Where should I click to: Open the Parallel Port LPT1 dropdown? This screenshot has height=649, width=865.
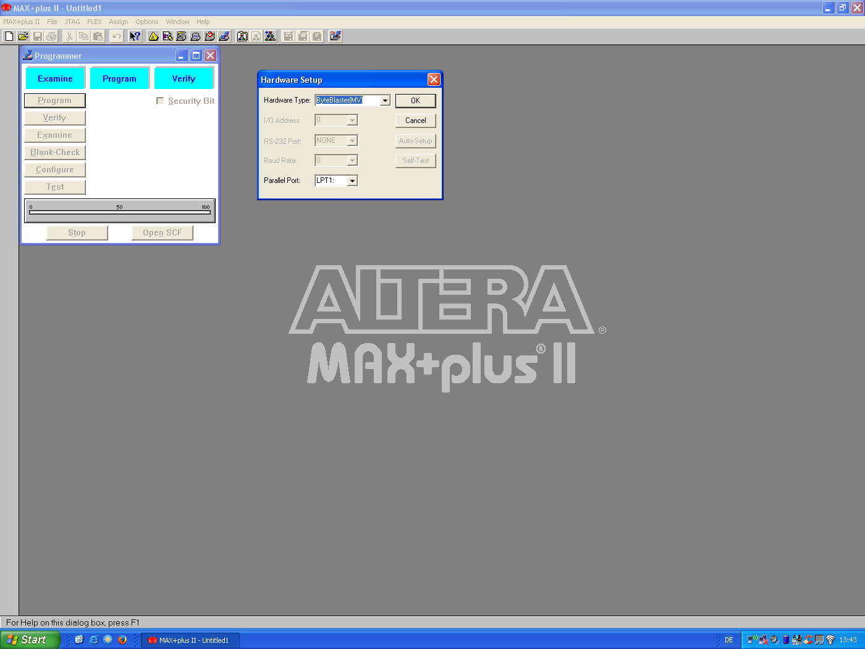pos(352,180)
